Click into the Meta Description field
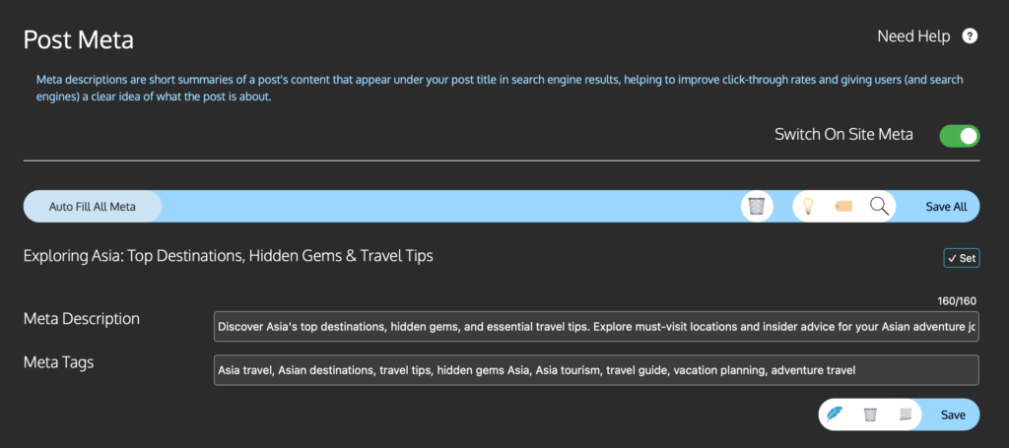This screenshot has height=448, width=1009. click(596, 326)
